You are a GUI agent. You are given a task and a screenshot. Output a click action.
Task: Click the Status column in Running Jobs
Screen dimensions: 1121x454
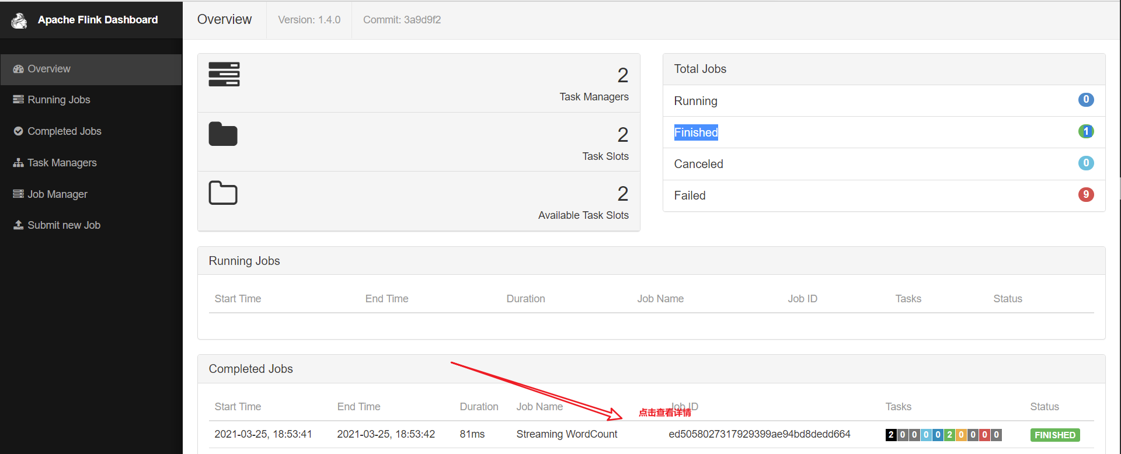coord(1008,299)
